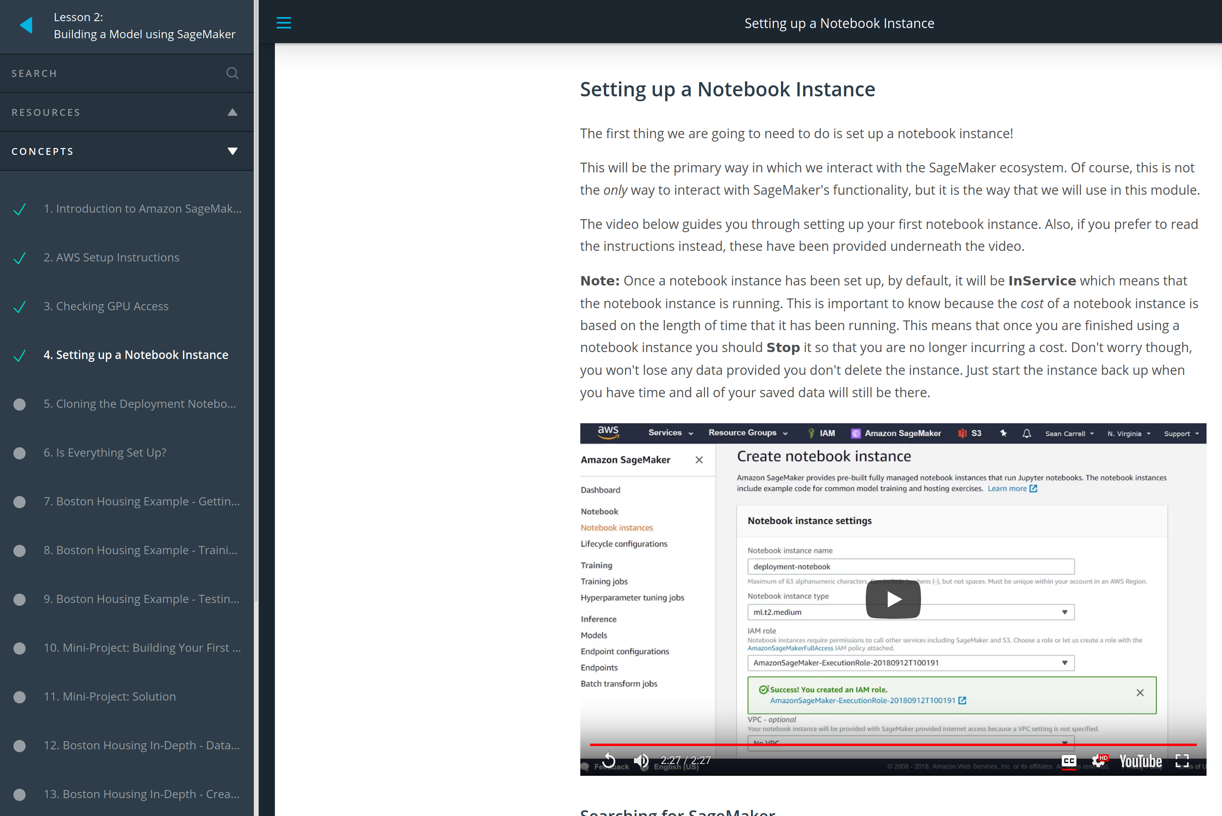Image resolution: width=1222 pixels, height=816 pixels.
Task: Open the ml.t2.medium instance type dropdown
Action: [x=911, y=612]
